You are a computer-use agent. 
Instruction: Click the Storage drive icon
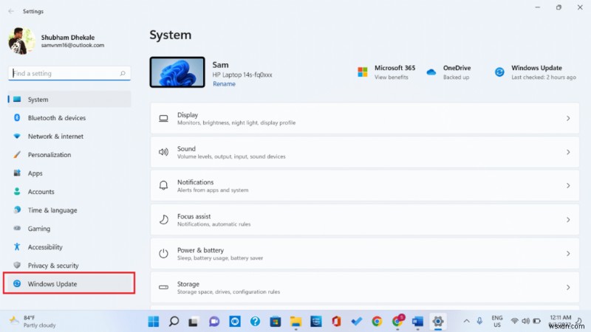tap(163, 287)
